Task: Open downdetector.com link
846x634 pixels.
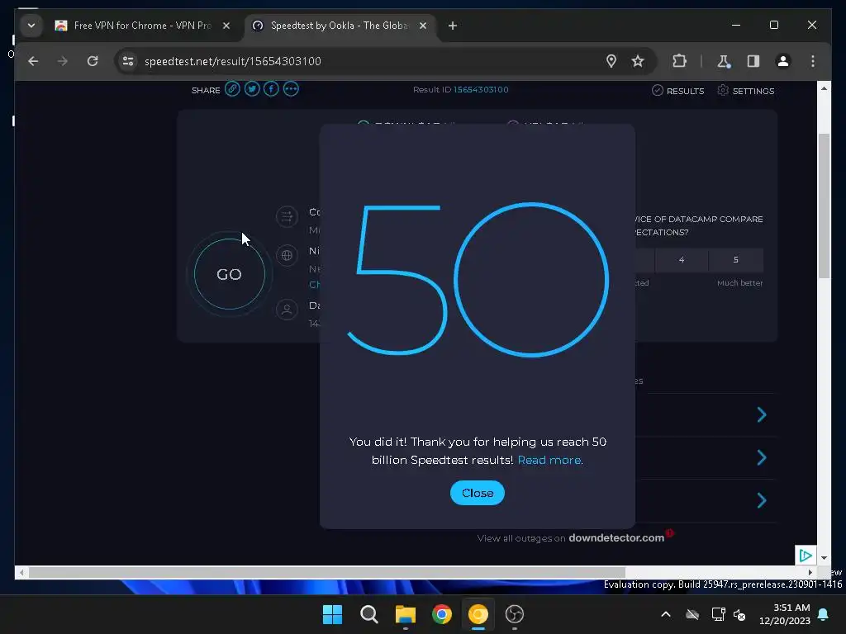Action: [x=616, y=537]
